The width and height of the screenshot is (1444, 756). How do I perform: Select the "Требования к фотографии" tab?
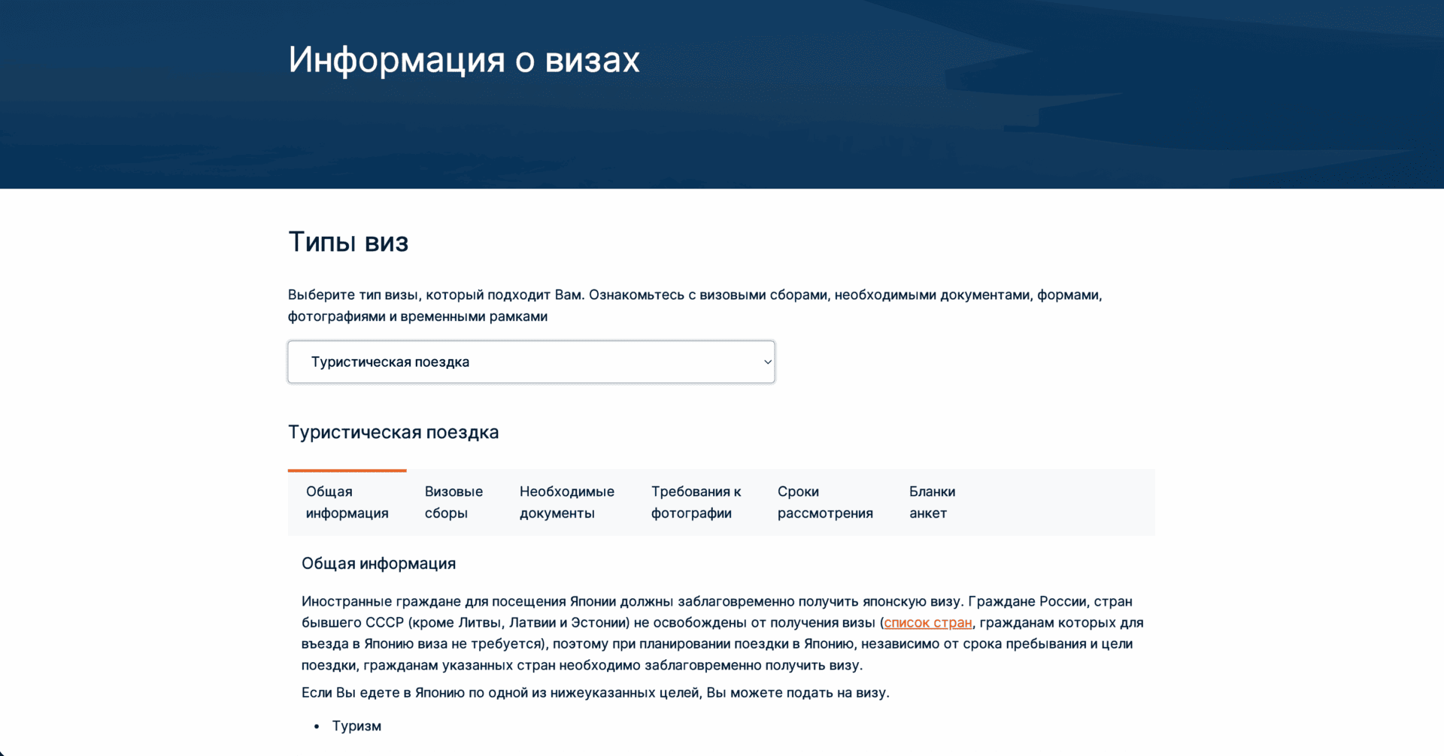point(696,502)
